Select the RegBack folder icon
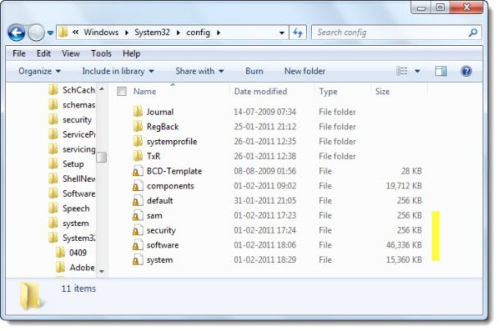 pyautogui.click(x=138, y=126)
